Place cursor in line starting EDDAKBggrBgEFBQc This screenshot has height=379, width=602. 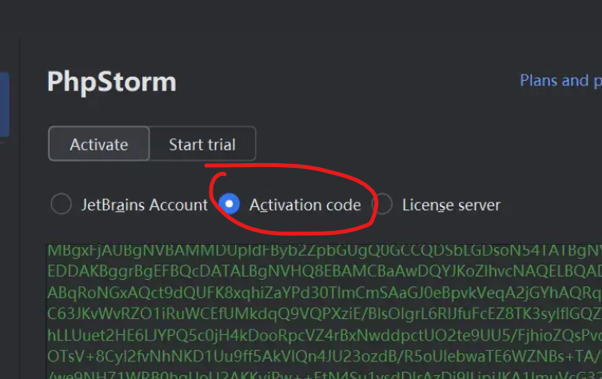pos(324,271)
